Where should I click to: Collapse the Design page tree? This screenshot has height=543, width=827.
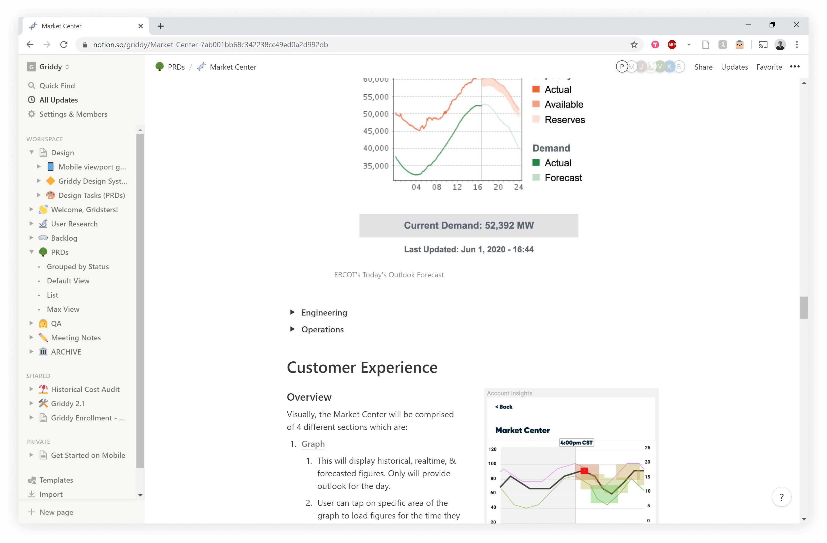point(32,152)
